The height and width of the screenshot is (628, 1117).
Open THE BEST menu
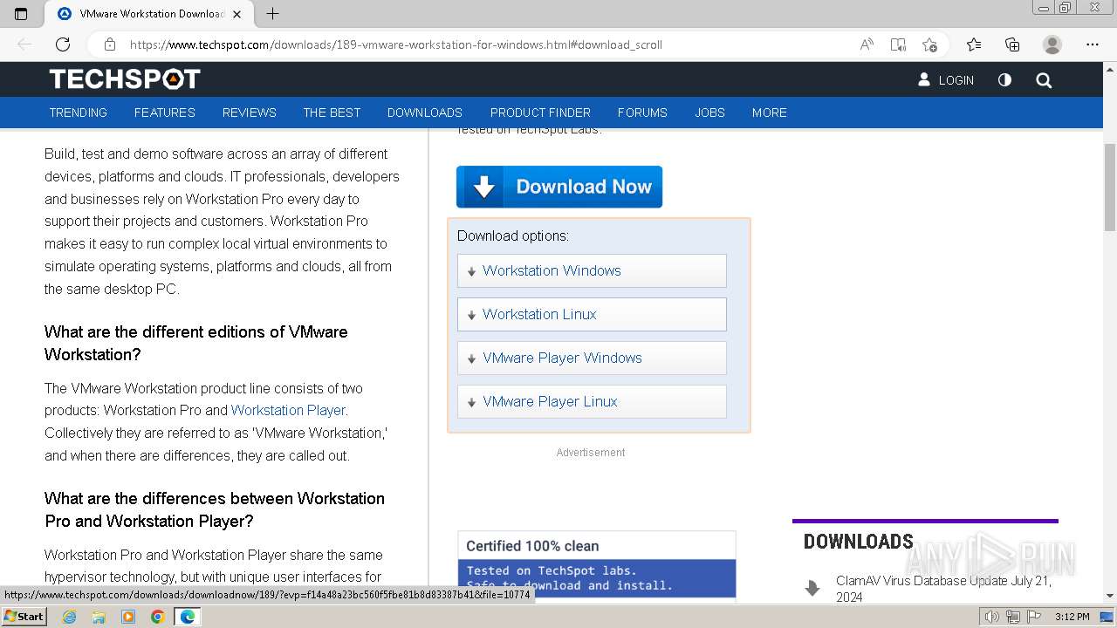coord(332,113)
